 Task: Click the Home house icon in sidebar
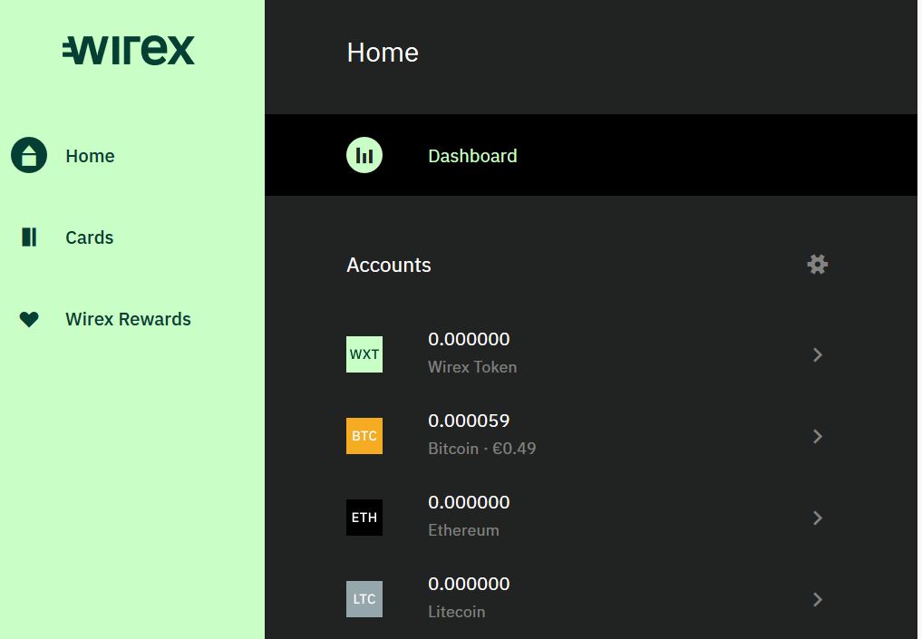(x=29, y=155)
